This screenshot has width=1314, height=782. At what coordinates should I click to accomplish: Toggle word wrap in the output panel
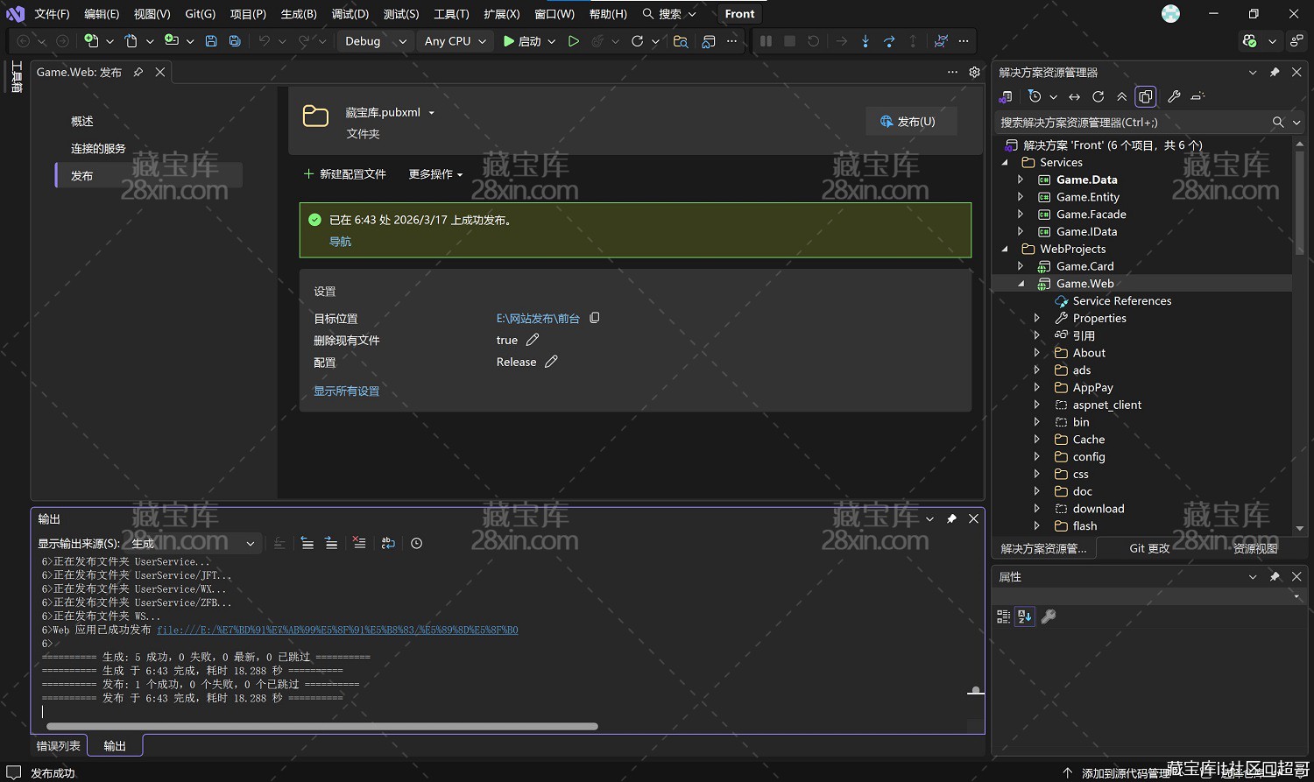click(x=388, y=543)
